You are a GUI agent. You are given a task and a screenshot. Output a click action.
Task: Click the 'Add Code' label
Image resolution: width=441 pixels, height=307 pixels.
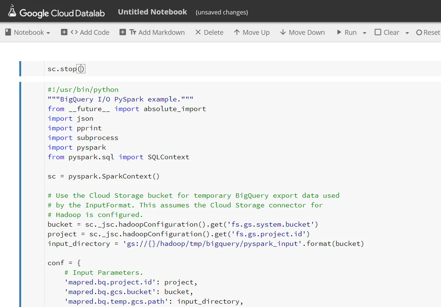point(95,33)
